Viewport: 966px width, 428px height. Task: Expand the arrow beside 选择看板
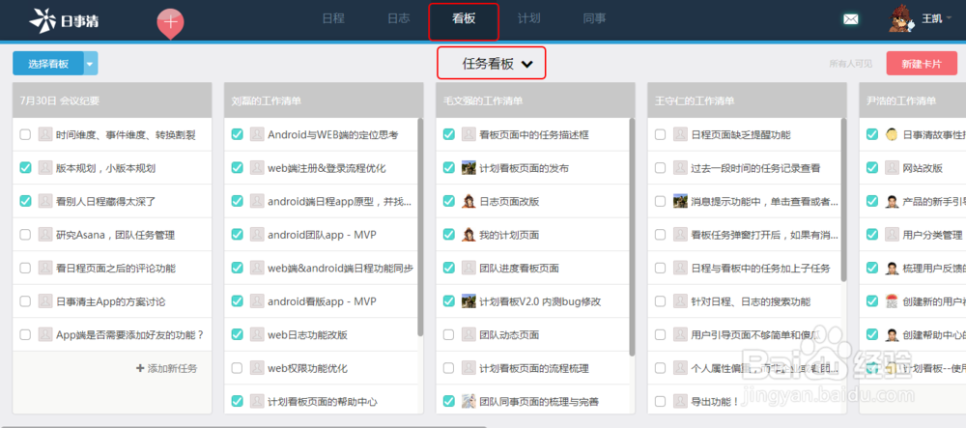(91, 64)
